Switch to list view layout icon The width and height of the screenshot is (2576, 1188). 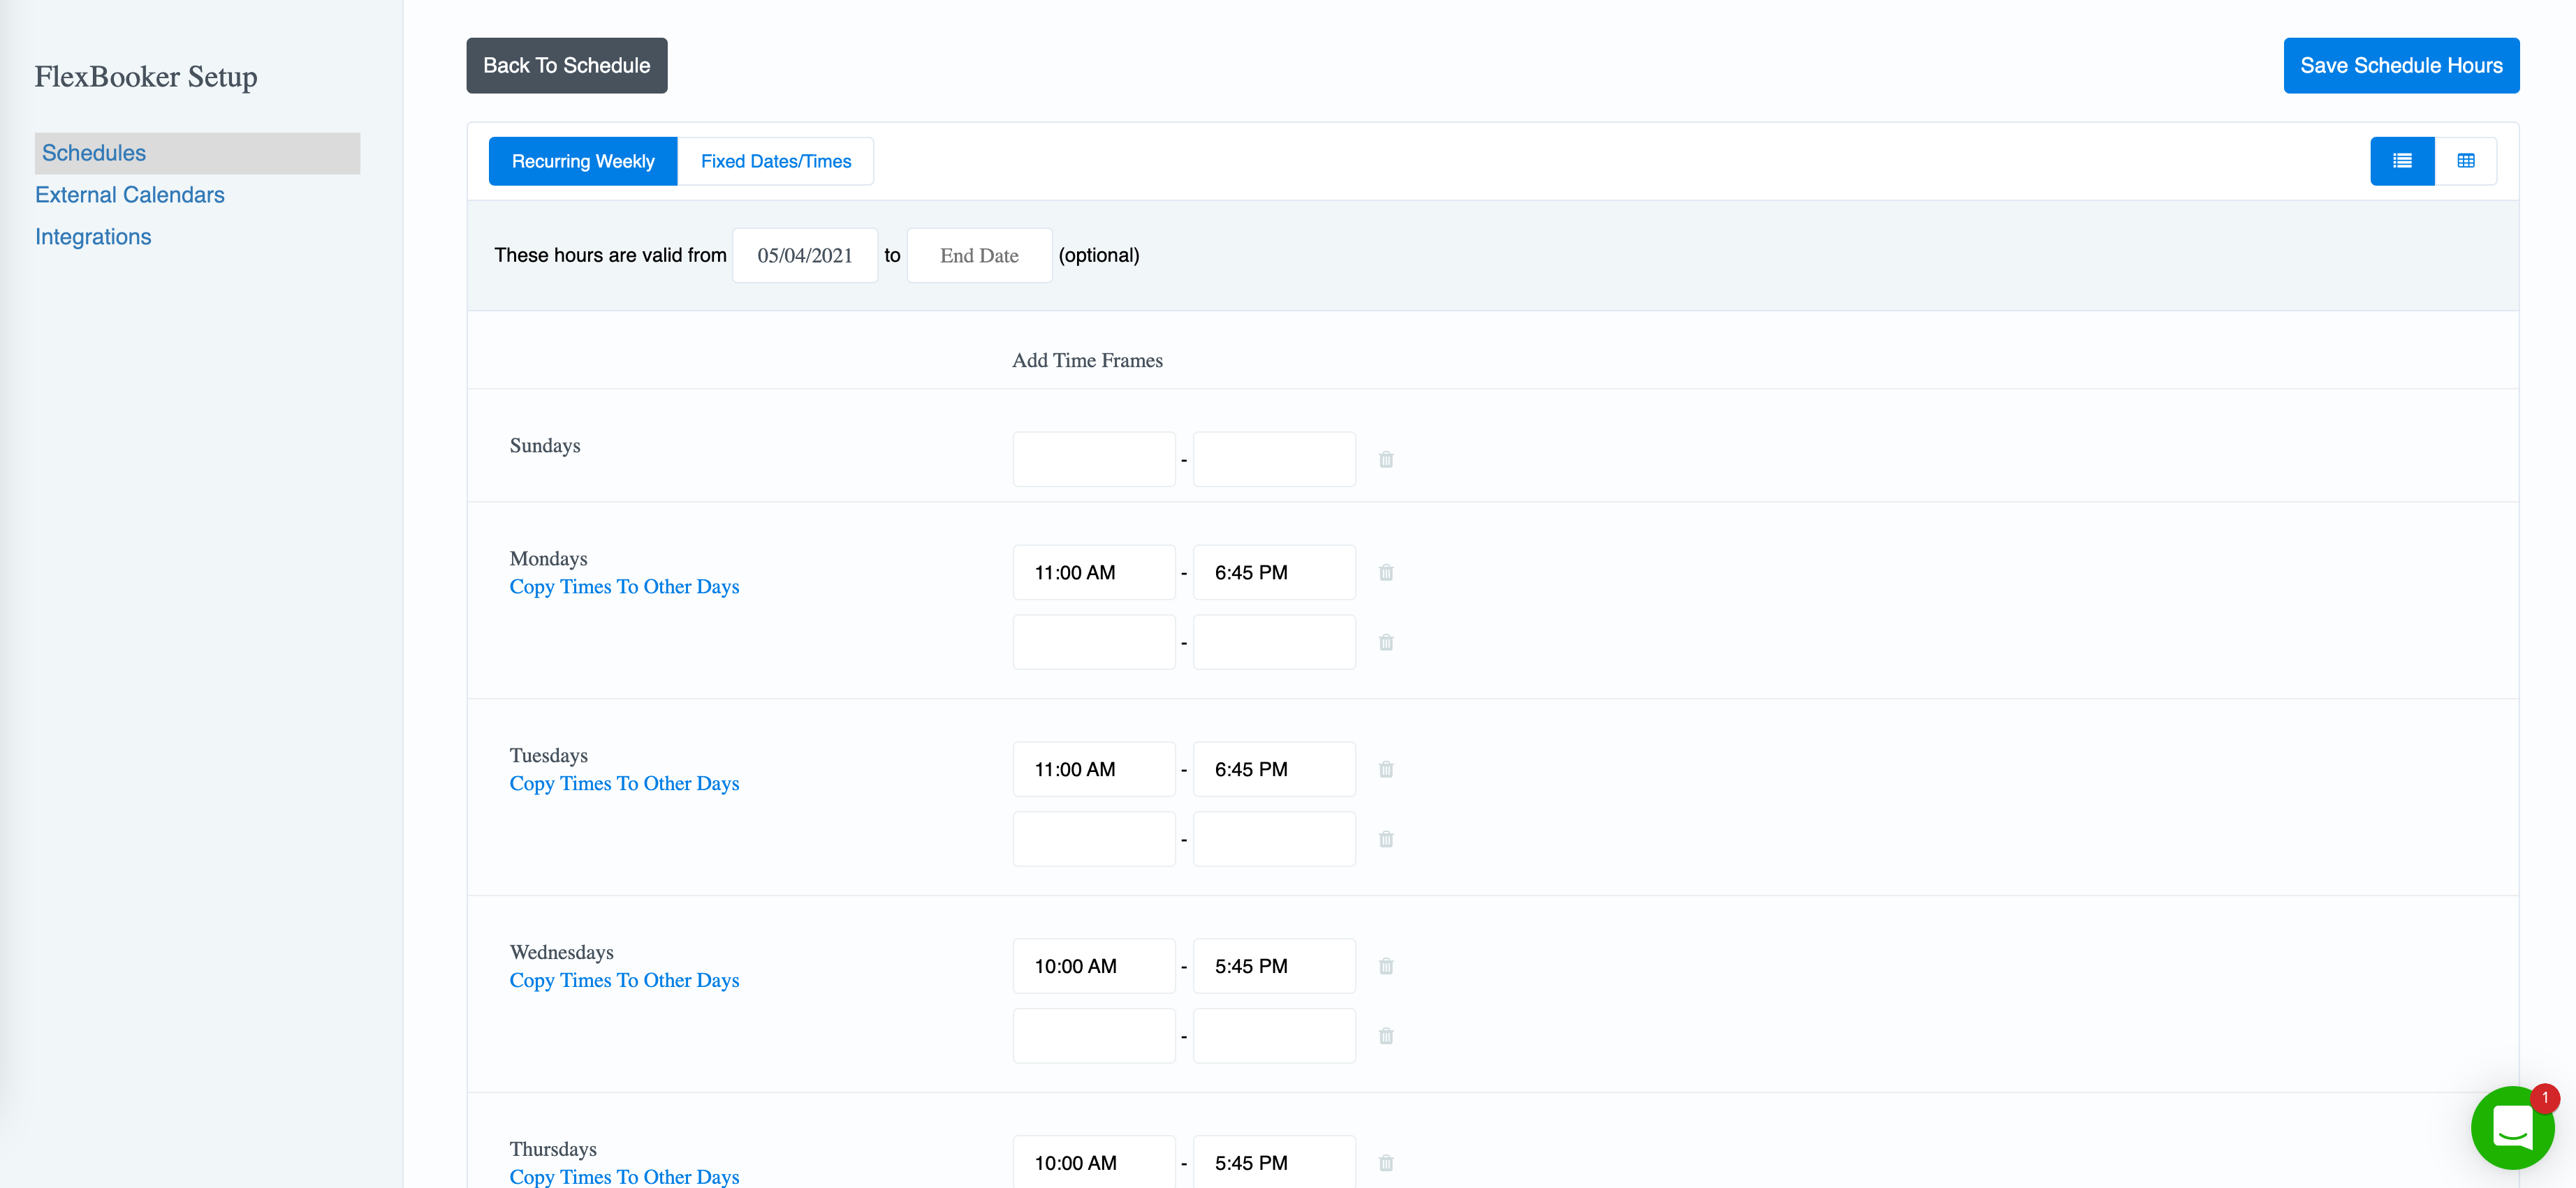(2402, 161)
